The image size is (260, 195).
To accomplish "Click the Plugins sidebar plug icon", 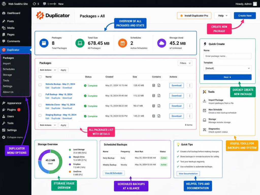I will click(x=4, y=110).
